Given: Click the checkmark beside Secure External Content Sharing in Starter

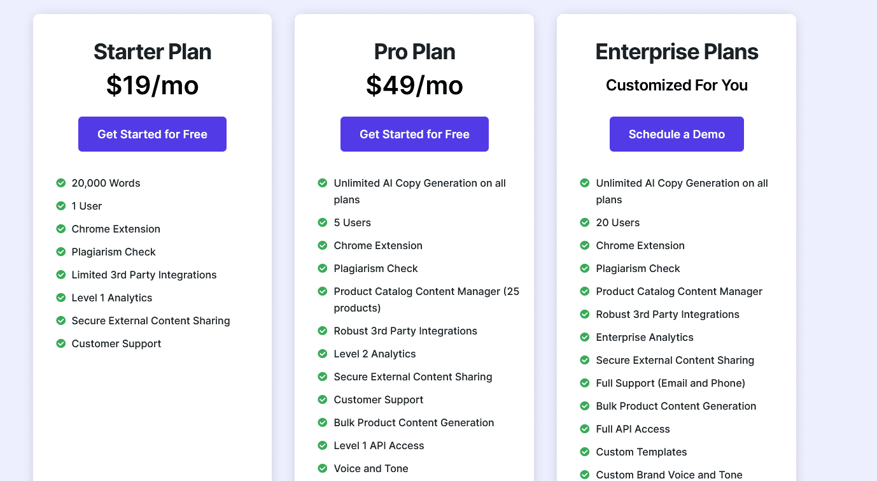Looking at the screenshot, I should [61, 320].
